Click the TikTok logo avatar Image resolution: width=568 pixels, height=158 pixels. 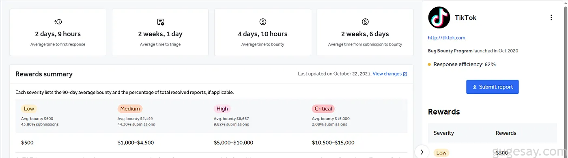pos(439,17)
